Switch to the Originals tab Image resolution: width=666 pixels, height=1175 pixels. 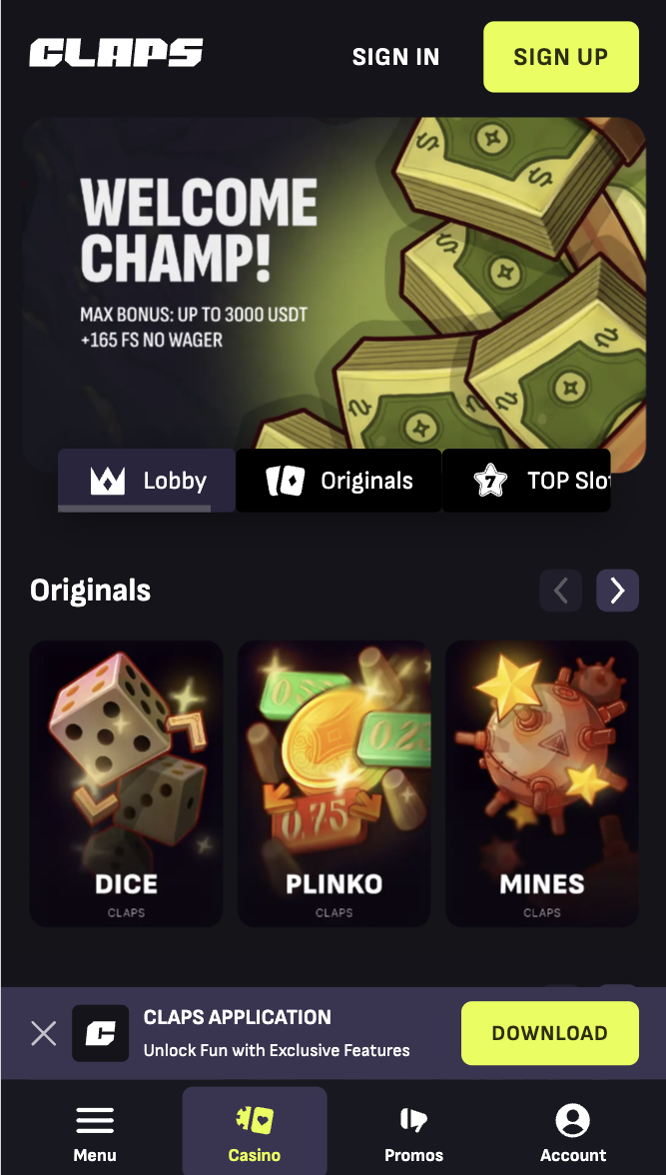click(x=338, y=481)
